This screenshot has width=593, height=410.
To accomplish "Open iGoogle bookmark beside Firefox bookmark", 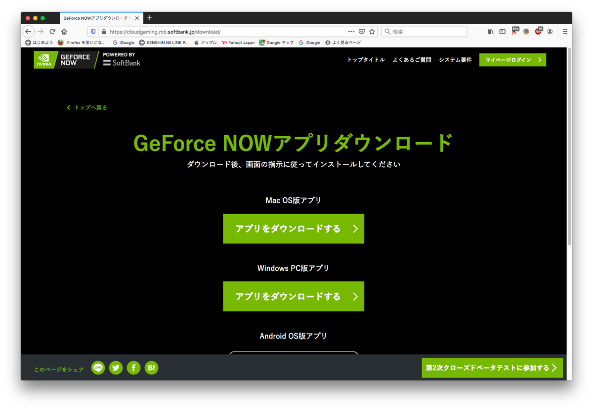I will point(124,43).
